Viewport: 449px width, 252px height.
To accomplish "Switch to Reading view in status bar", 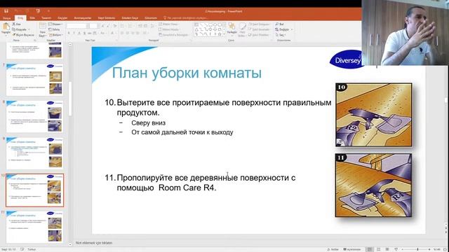I will (387, 249).
